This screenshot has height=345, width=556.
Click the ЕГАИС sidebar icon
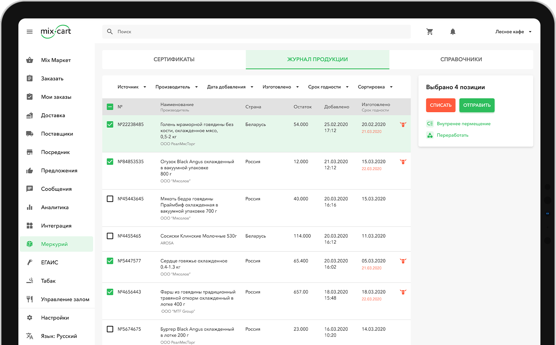(x=30, y=262)
